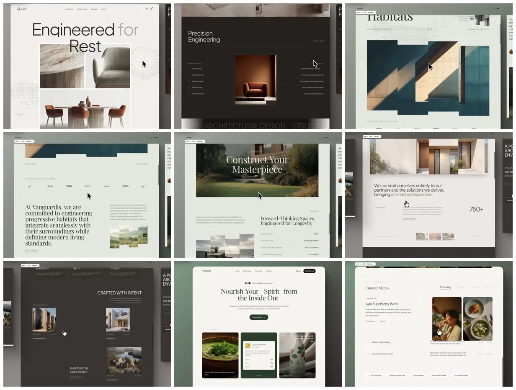The image size is (516, 390).
Task: Toggle the No Preservatives chip
Action: pos(461,375)
